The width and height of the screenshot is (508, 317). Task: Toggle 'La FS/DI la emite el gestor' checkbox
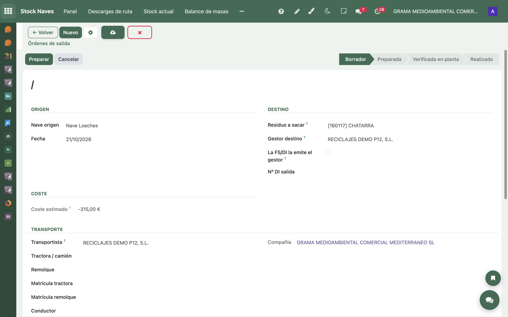pyautogui.click(x=329, y=152)
